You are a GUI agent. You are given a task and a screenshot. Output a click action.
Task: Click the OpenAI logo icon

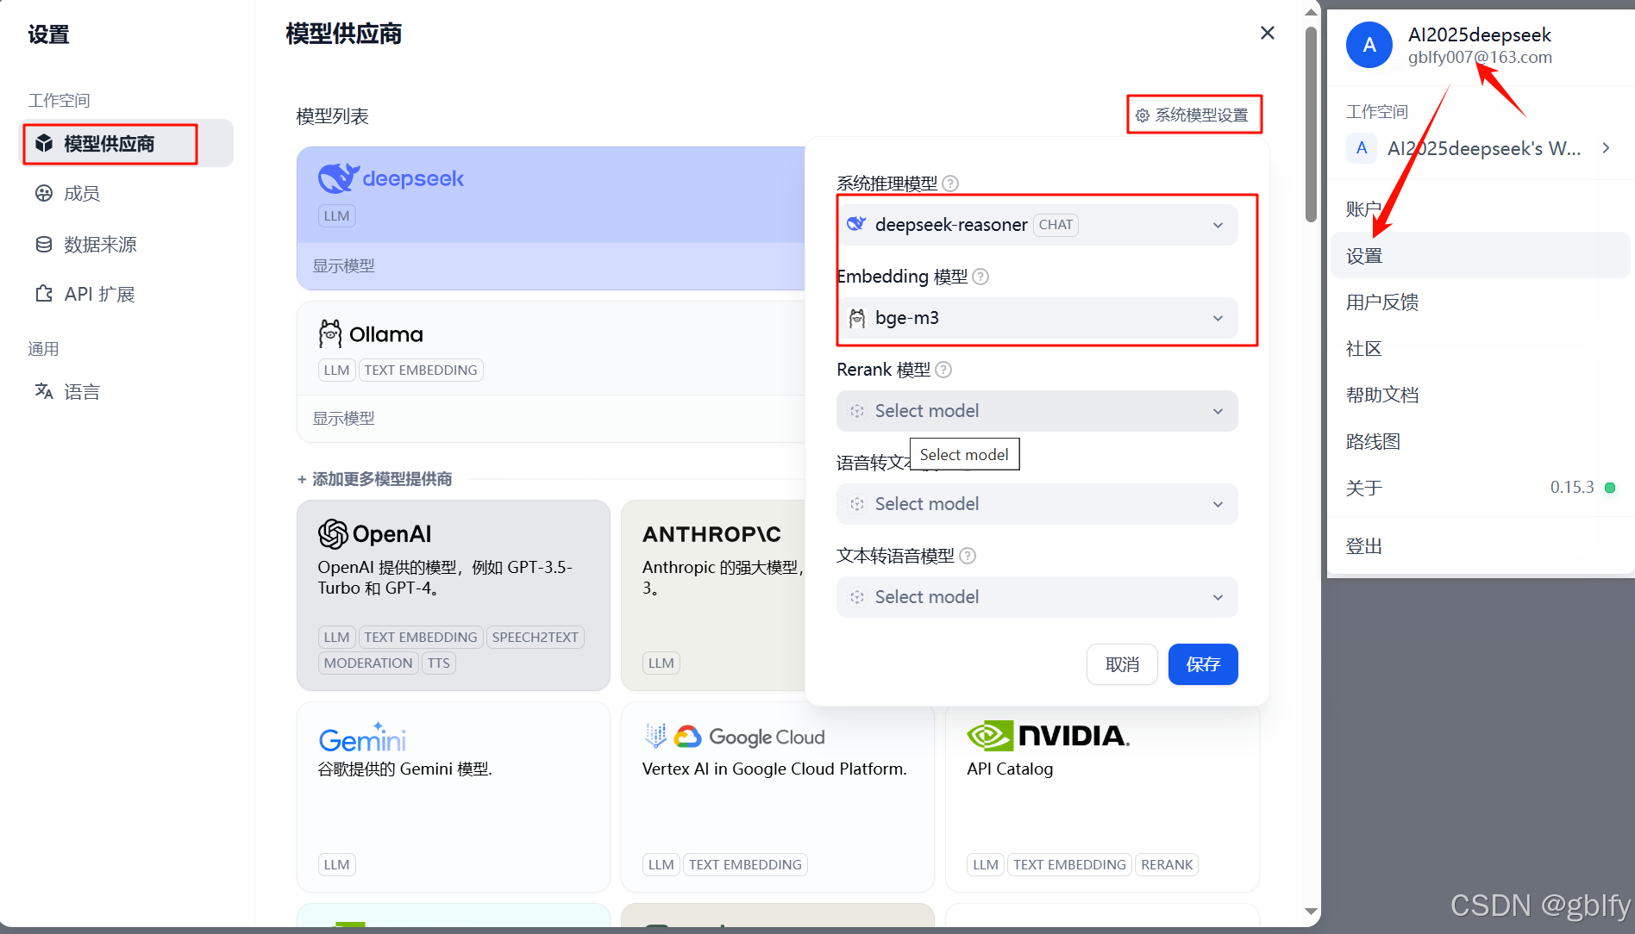333,534
